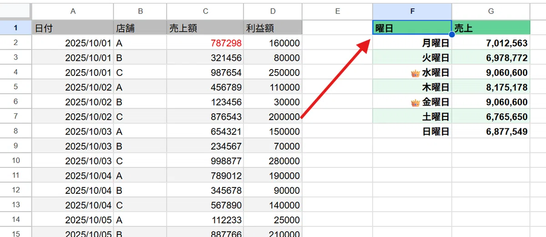This screenshot has height=237, width=546.
Task: Click the 土曜日 cell
Action: click(x=412, y=117)
